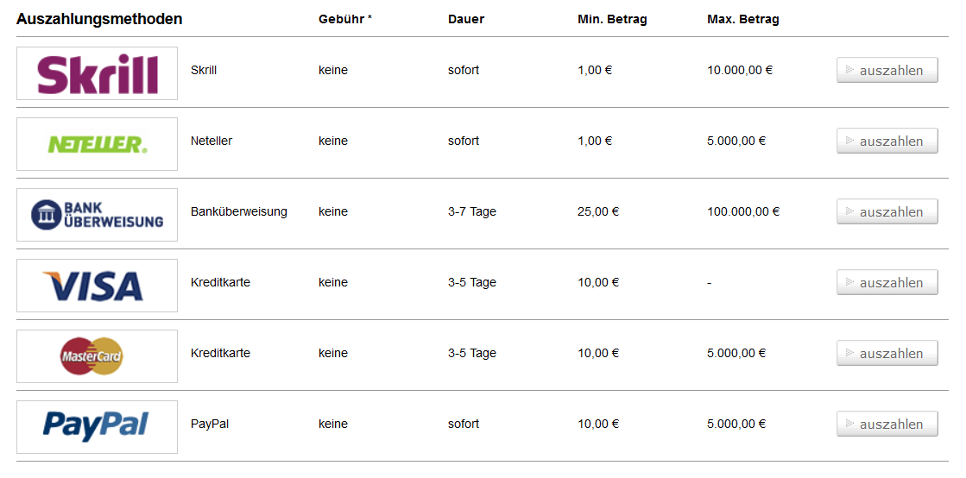The image size is (966, 478).
Task: Click auszahlen button for PayPal
Action: (887, 425)
